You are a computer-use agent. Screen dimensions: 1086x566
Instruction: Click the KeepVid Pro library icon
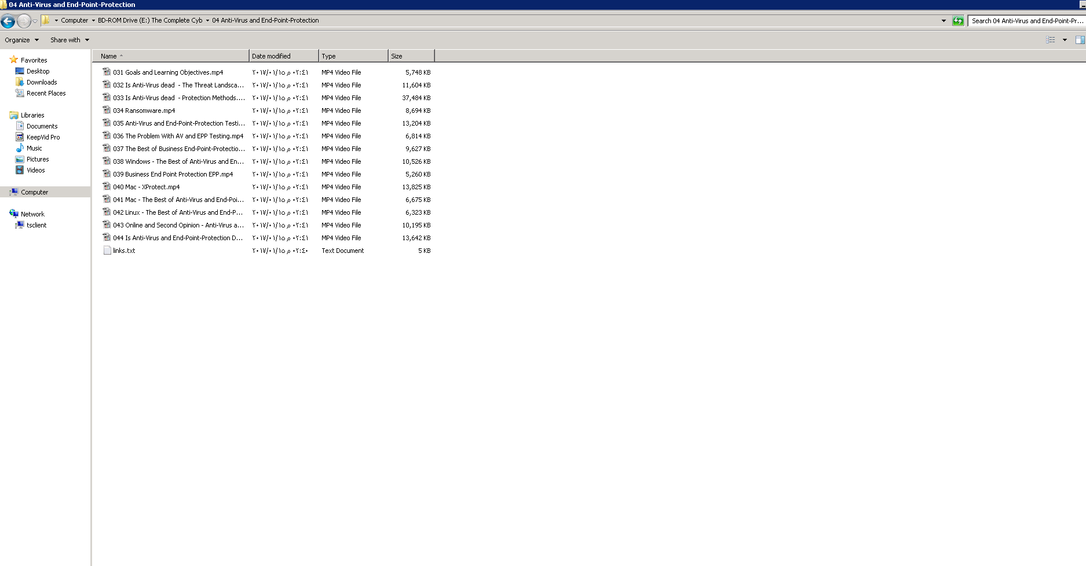point(20,137)
